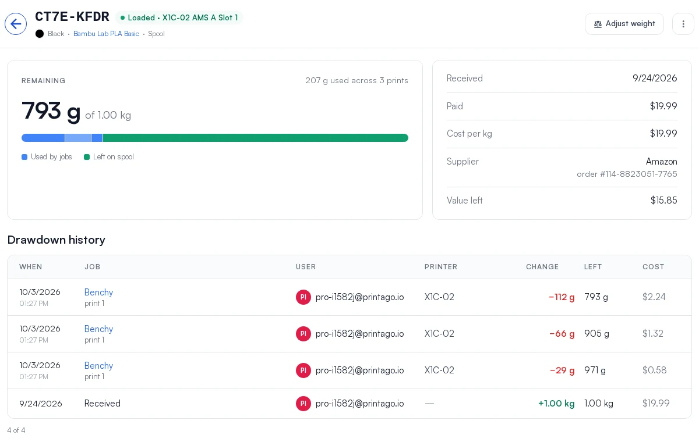
Task: Click the $2.24 cost cell
Action: tap(654, 297)
